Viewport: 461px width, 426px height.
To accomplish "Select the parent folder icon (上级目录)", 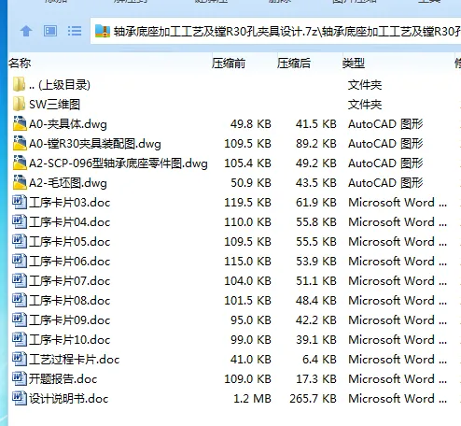I will point(20,84).
